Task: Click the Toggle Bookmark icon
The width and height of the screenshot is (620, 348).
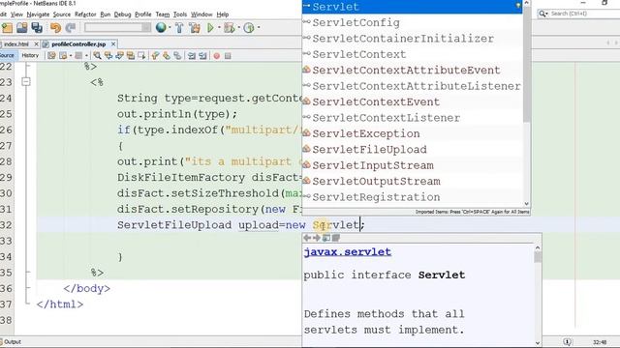Action: click(177, 56)
